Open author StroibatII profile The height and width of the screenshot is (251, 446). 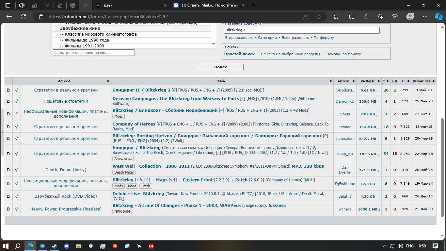[x=345, y=90]
